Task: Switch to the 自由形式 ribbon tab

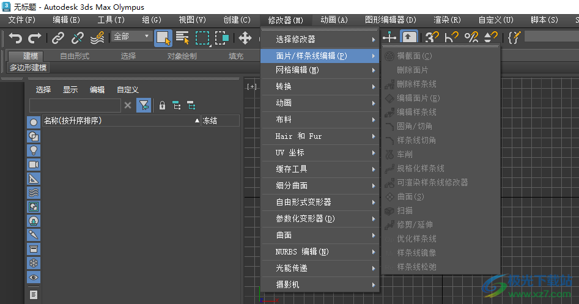Action: [x=74, y=56]
